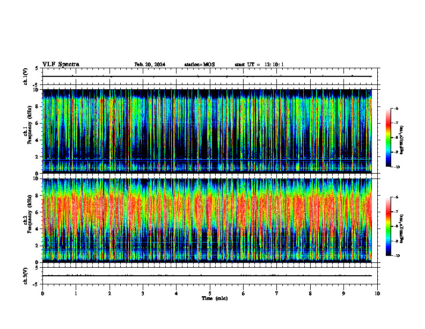Image resolution: width=425 pixels, height=329 pixels.
Task: Click the 'ch.3(V)' axis label at bottom
Action: [25, 276]
